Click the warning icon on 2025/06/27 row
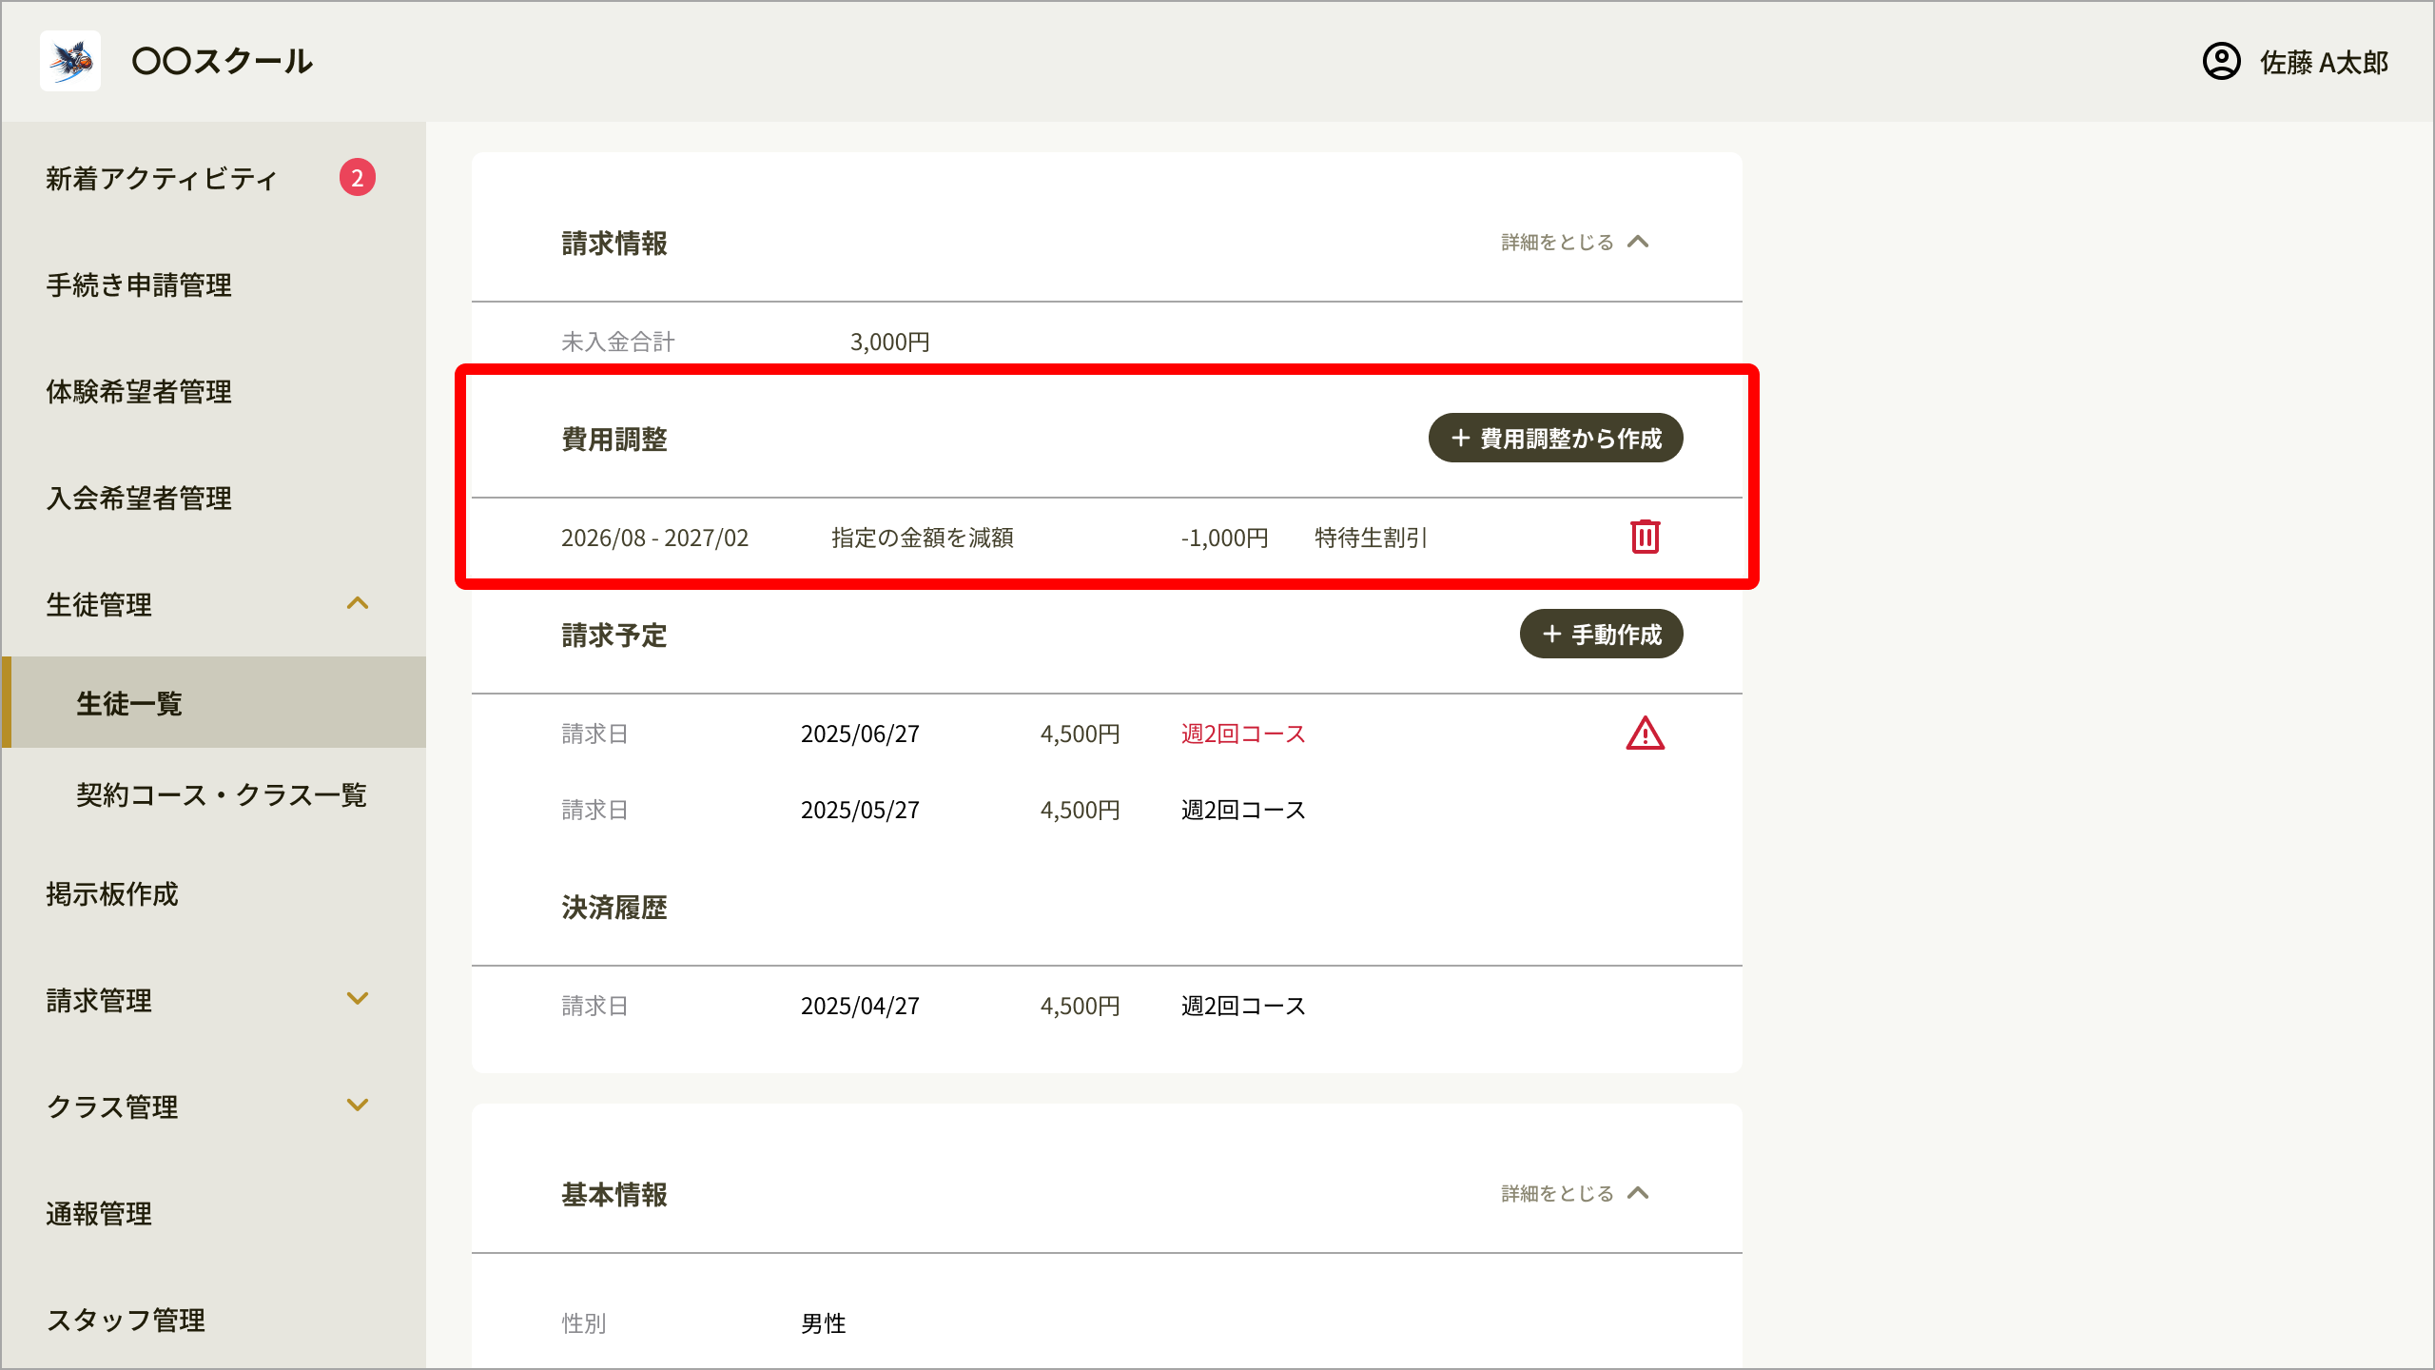The image size is (2435, 1370). point(1645,734)
